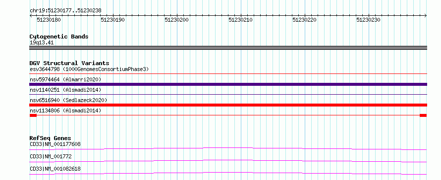
Task: Open variant esv3644798 (1000GenomesConsortiumPhase3) label
Action: click(x=89, y=69)
